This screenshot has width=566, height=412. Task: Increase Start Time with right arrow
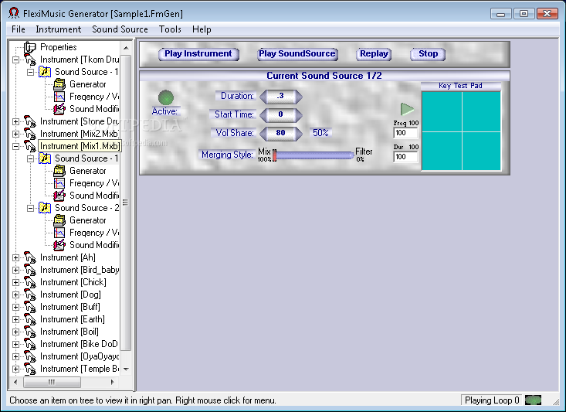click(298, 115)
